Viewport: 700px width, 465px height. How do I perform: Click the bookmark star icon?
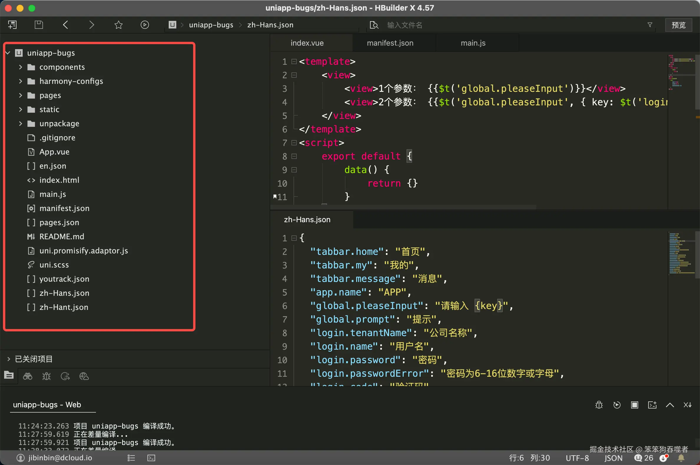pyautogui.click(x=118, y=25)
